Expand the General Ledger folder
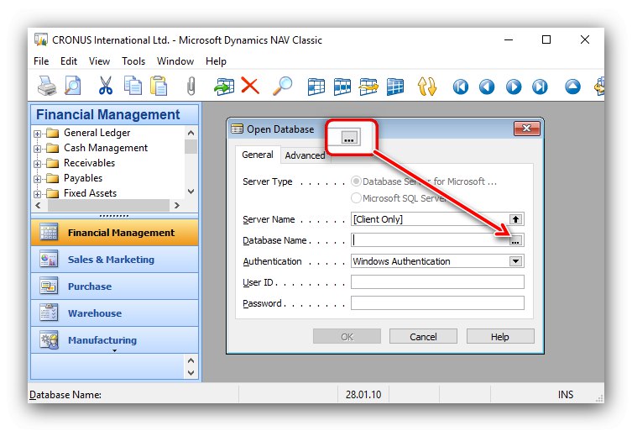632x431 pixels. (x=37, y=134)
